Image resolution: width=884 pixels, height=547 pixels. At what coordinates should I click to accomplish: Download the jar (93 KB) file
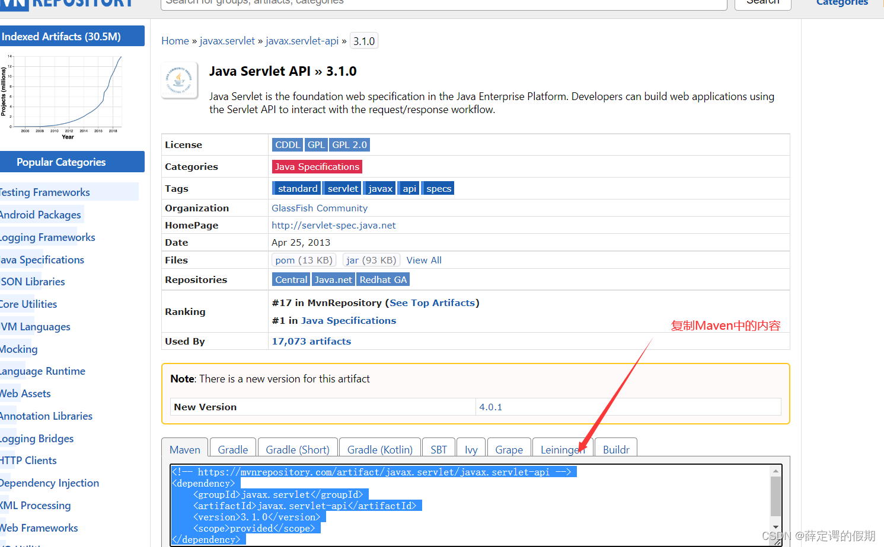tap(371, 260)
